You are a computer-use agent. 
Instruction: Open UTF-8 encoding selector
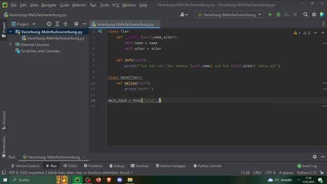coord(270,173)
